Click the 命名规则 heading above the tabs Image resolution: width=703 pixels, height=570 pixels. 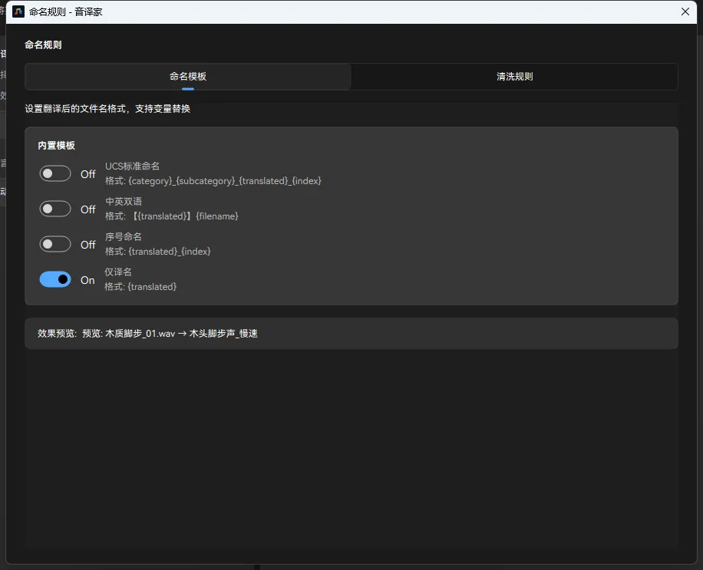click(43, 45)
